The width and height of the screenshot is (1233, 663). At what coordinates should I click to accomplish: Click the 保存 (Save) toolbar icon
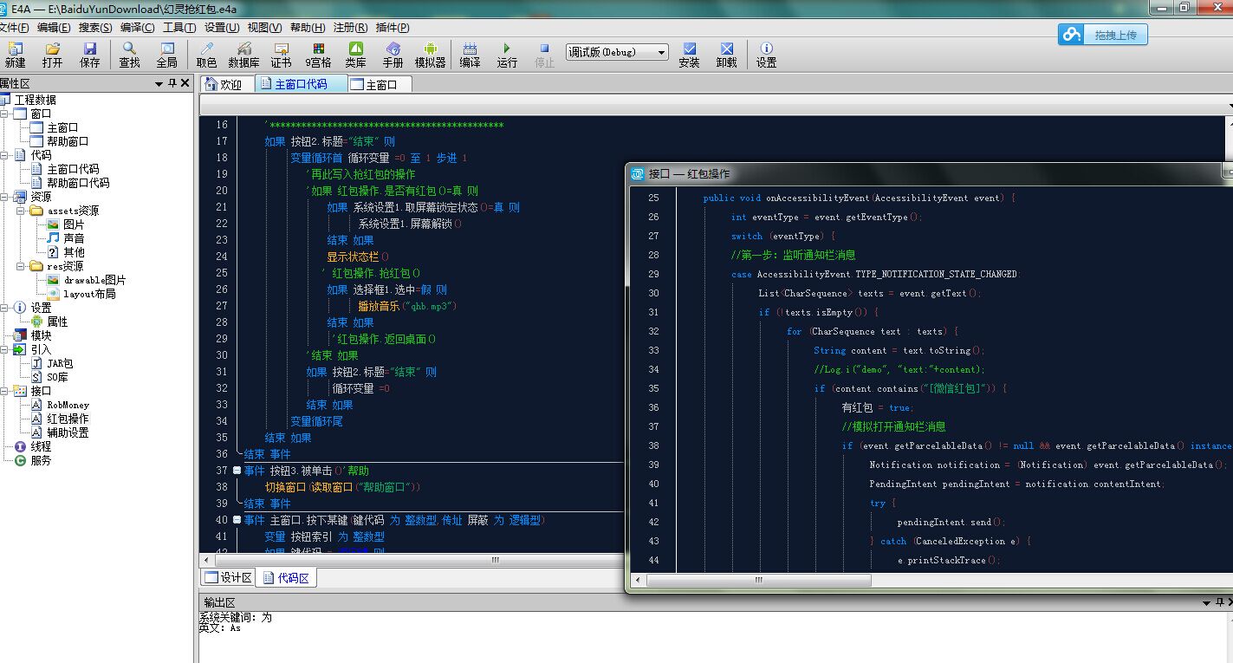pos(90,55)
